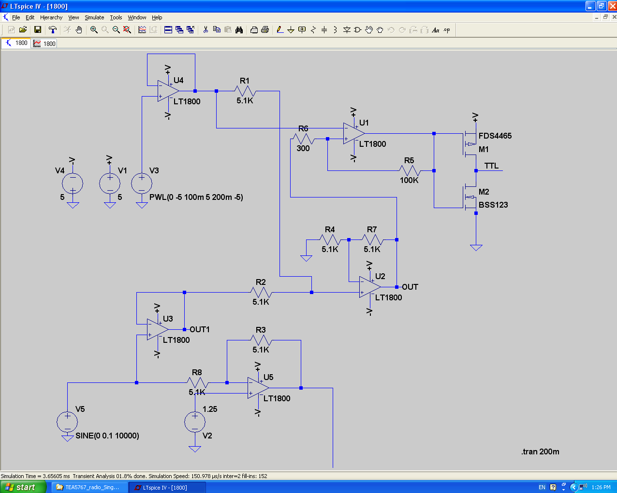Screen dimensions: 617x493
Task: Open the schematic document system menu icon
Action: click(6, 17)
